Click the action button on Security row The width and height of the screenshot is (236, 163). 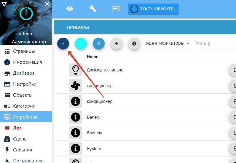coord(232,133)
